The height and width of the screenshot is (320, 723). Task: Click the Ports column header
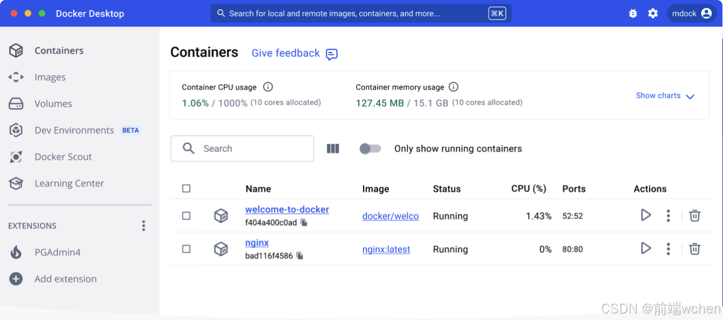click(574, 189)
